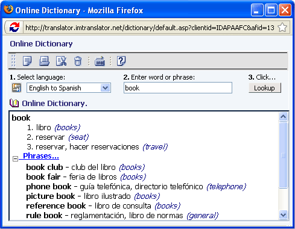Close the Online Dictionary window

point(285,10)
